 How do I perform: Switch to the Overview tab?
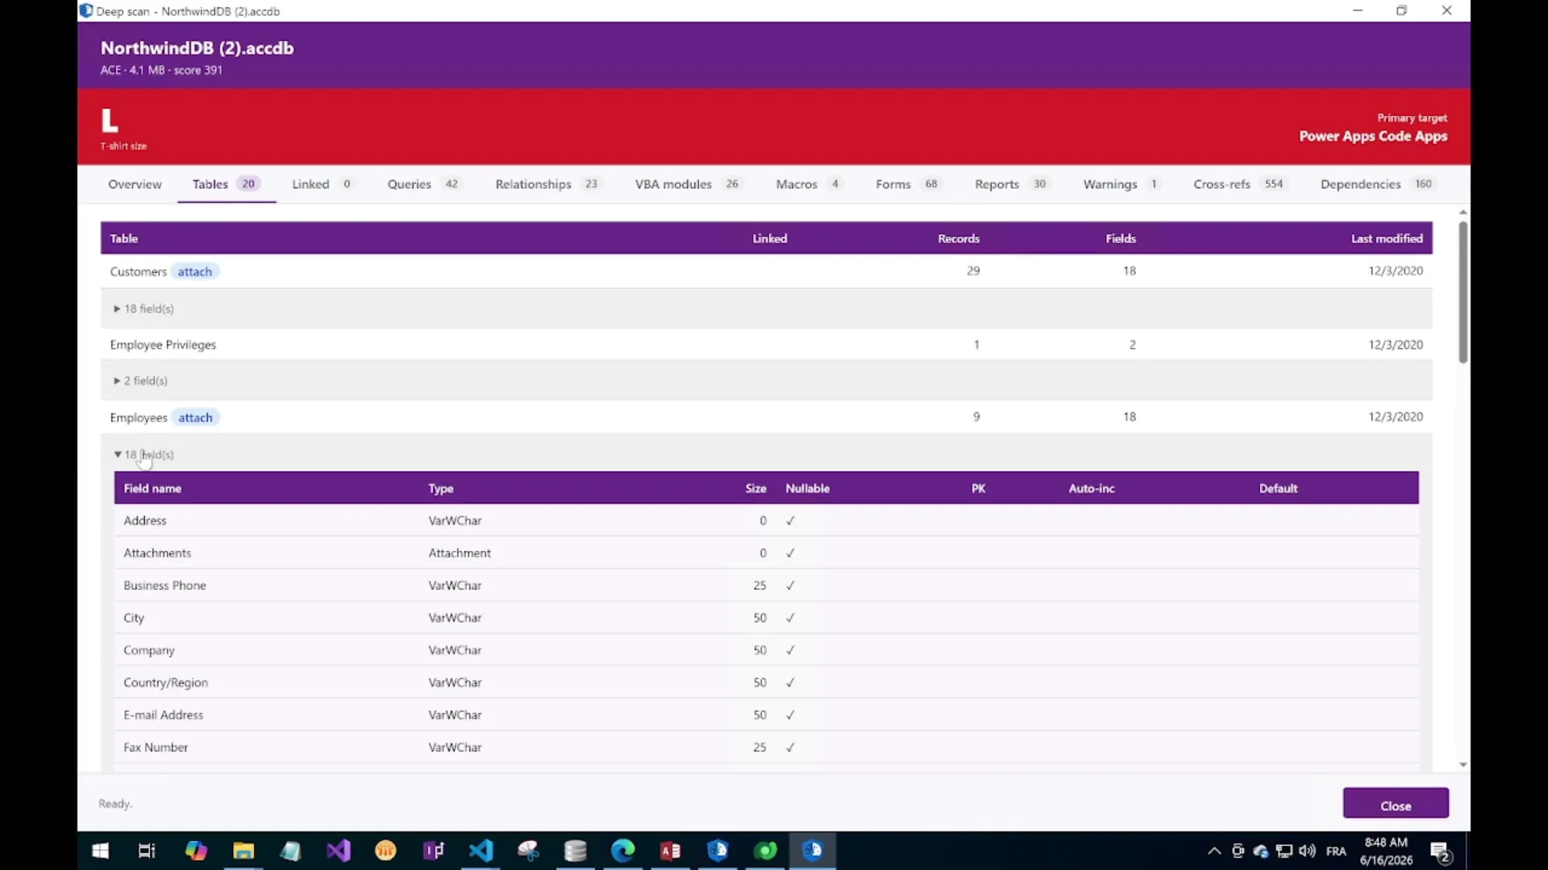pos(135,184)
